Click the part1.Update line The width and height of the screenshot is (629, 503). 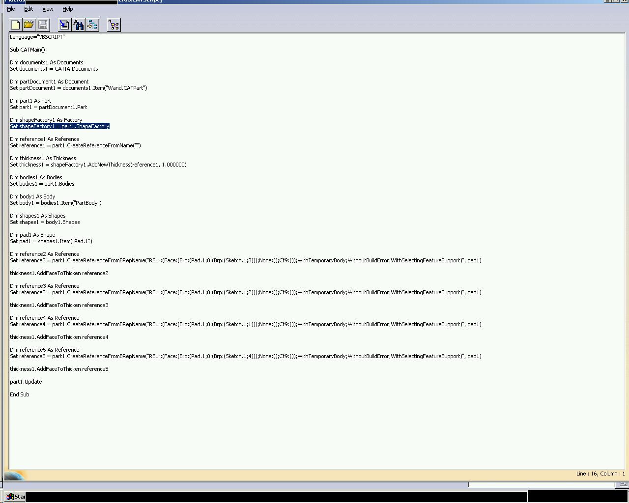pos(26,382)
